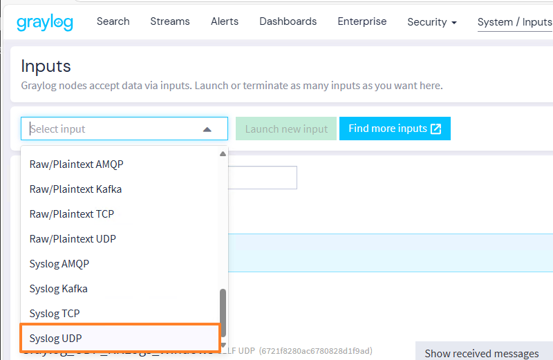Select the Syslog TCP option
The height and width of the screenshot is (360, 553).
(x=55, y=313)
